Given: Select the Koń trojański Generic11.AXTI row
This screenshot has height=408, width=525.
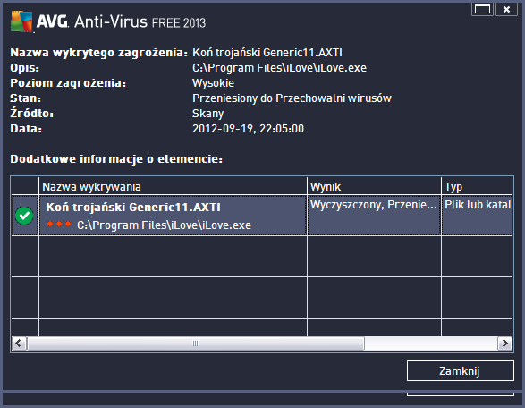Looking at the screenshot, I should coord(262,216).
